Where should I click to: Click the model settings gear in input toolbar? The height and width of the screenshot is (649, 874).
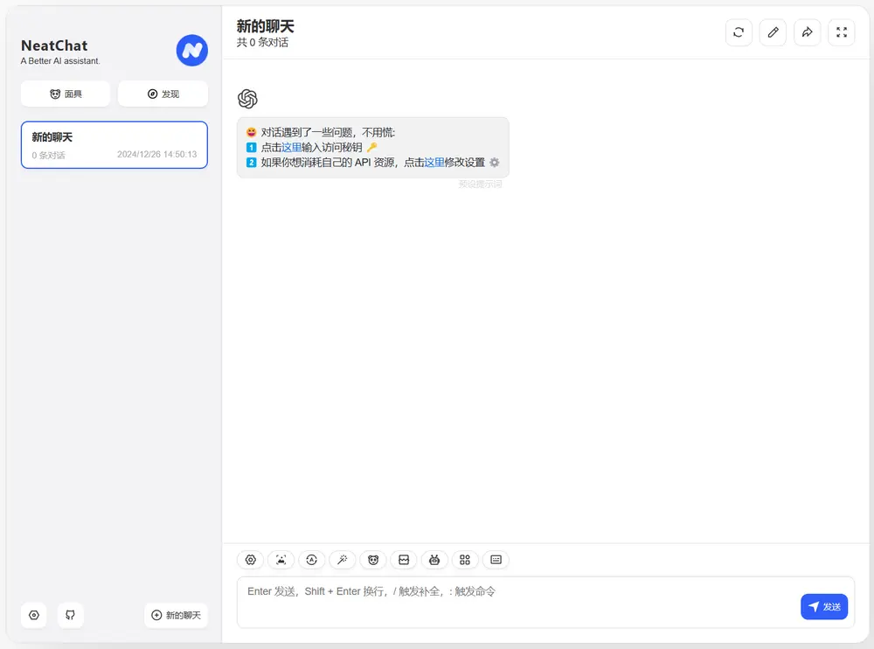coord(250,560)
